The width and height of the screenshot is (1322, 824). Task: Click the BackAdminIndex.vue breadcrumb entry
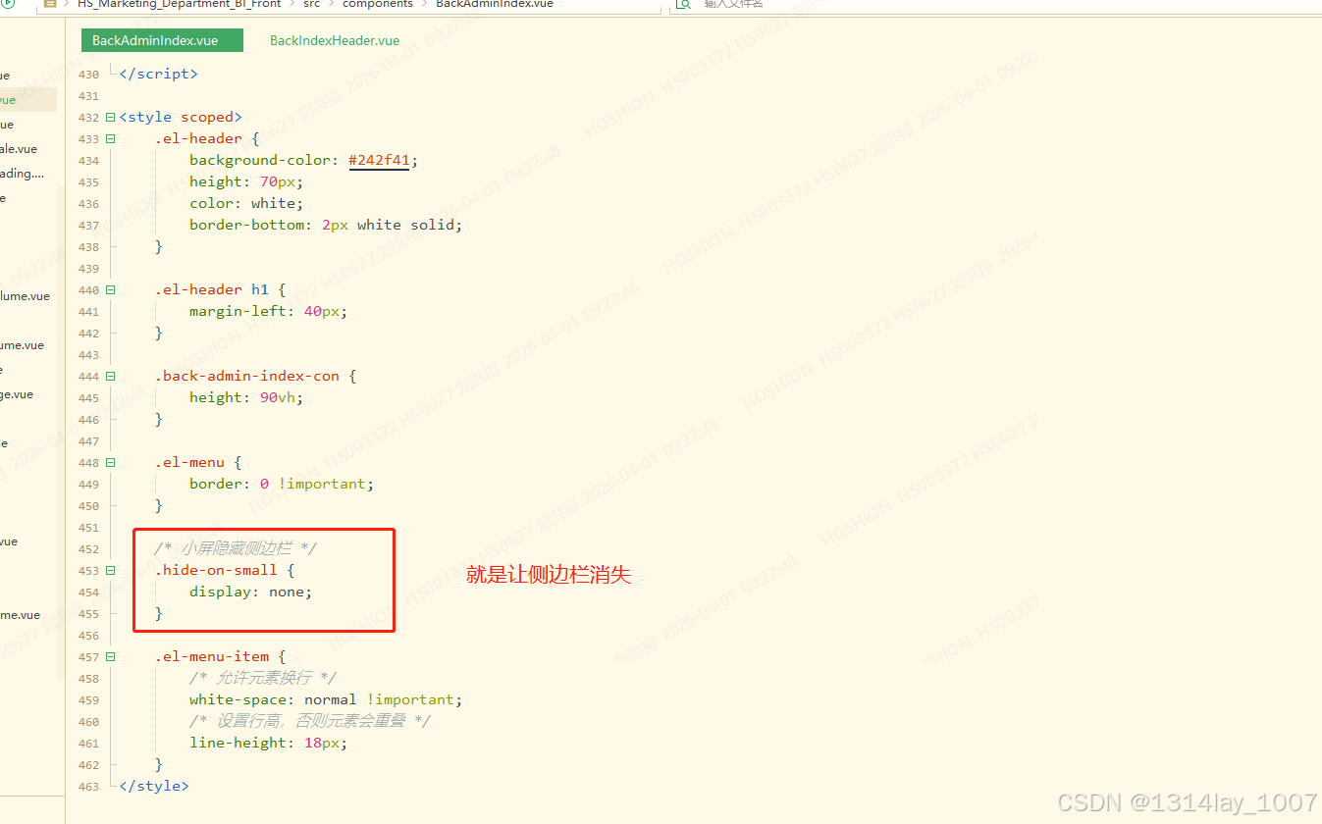tap(495, 5)
